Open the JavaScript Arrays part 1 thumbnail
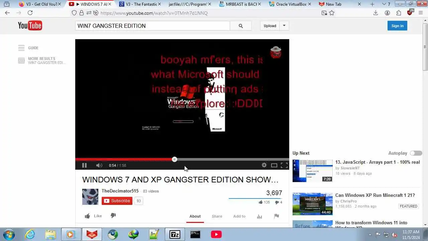The height and width of the screenshot is (241, 428). click(x=313, y=171)
